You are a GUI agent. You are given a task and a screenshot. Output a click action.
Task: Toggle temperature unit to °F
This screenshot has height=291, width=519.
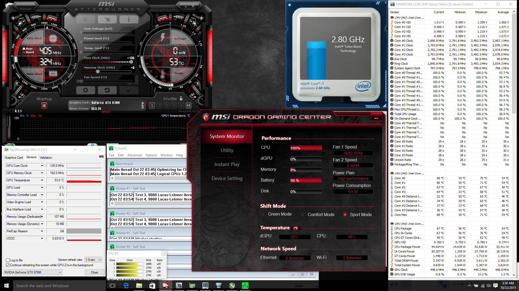pyautogui.click(x=296, y=228)
